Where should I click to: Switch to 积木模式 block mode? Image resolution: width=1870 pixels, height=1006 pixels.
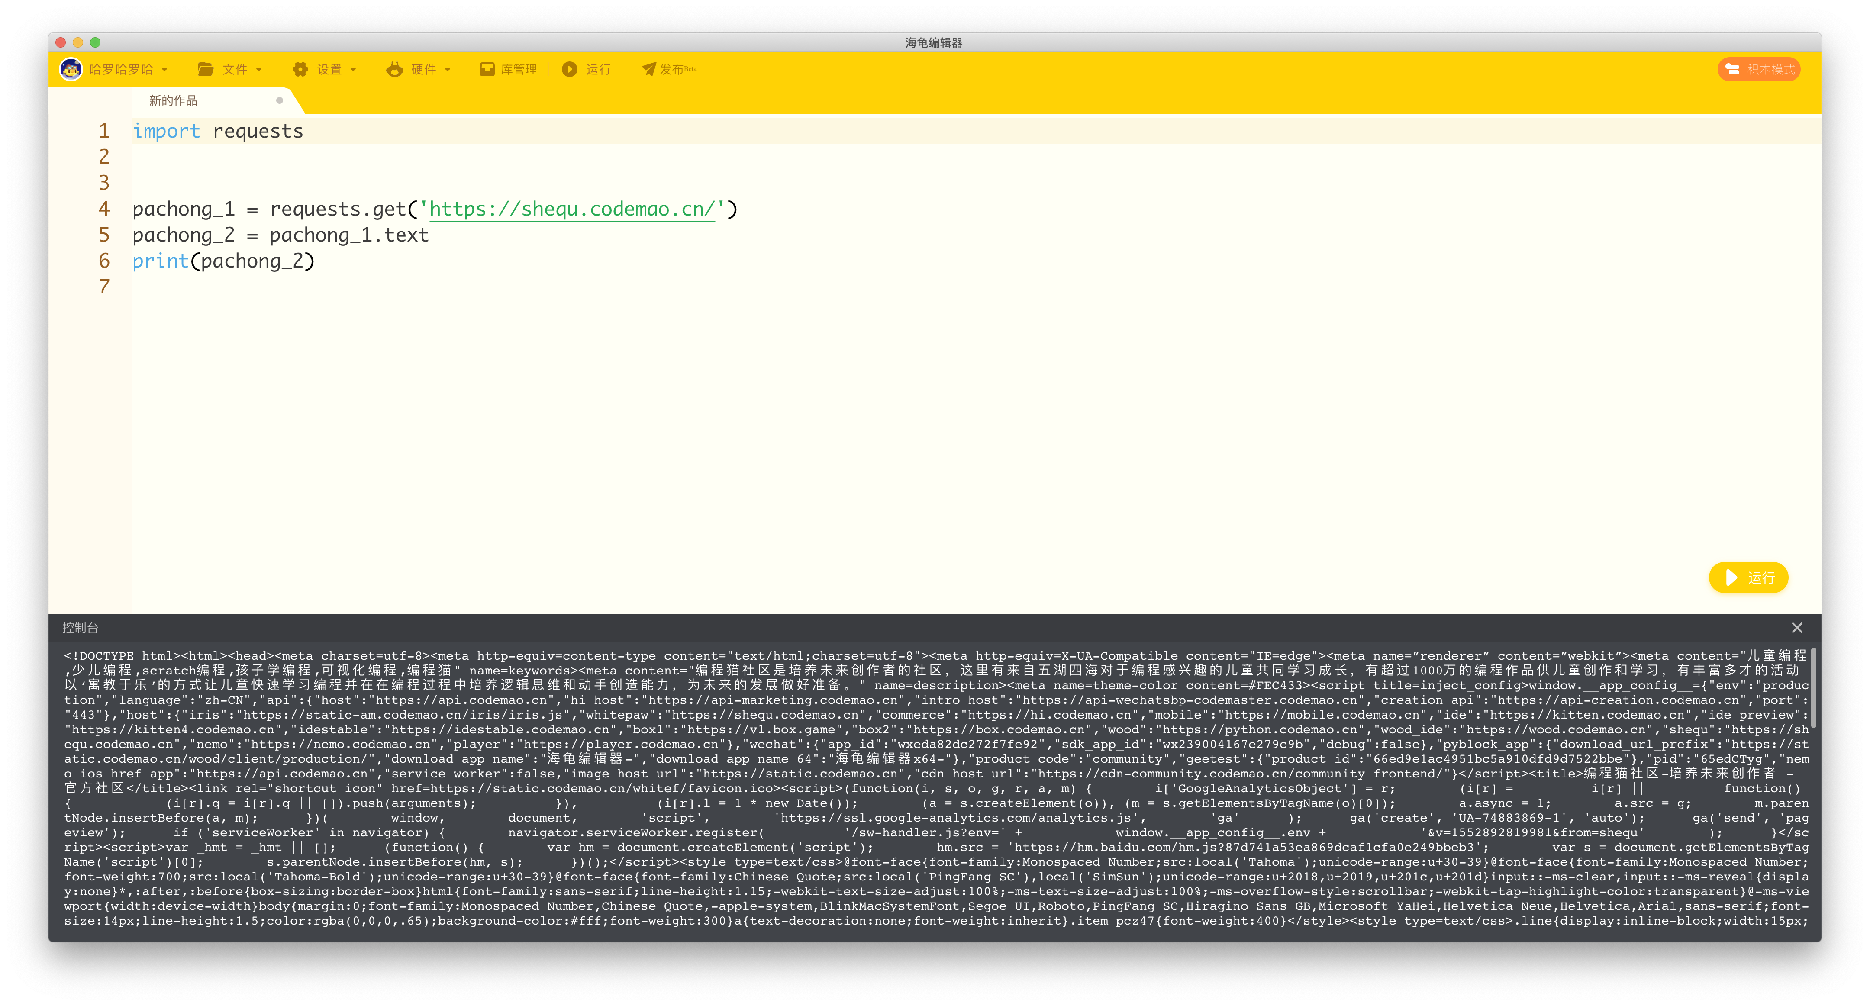1759,70
